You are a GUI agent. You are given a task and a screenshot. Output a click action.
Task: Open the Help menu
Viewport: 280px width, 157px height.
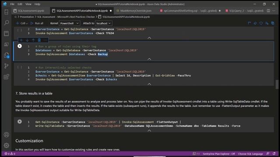[x=37, y=4]
